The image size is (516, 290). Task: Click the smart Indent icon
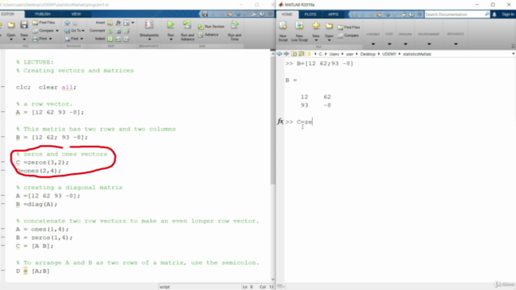(110, 39)
